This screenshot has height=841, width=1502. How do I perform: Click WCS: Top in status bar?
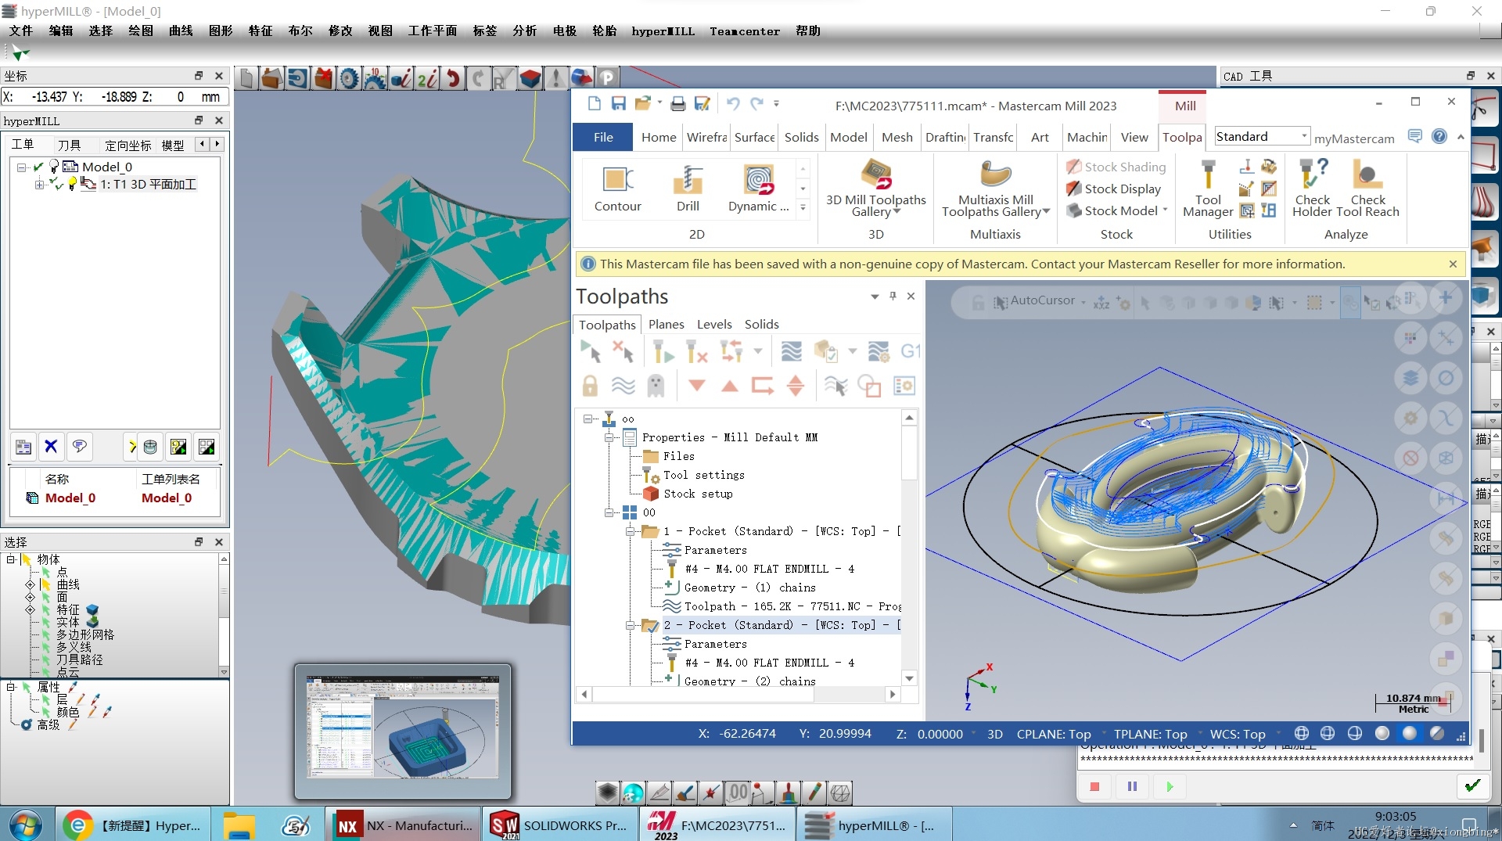click(1237, 734)
